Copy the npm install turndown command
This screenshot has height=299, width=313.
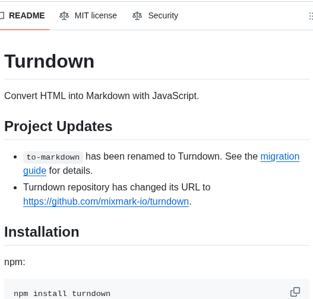point(295,292)
